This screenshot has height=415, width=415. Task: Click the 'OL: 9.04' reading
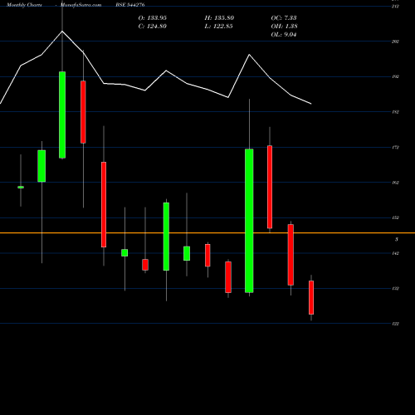click(x=284, y=35)
